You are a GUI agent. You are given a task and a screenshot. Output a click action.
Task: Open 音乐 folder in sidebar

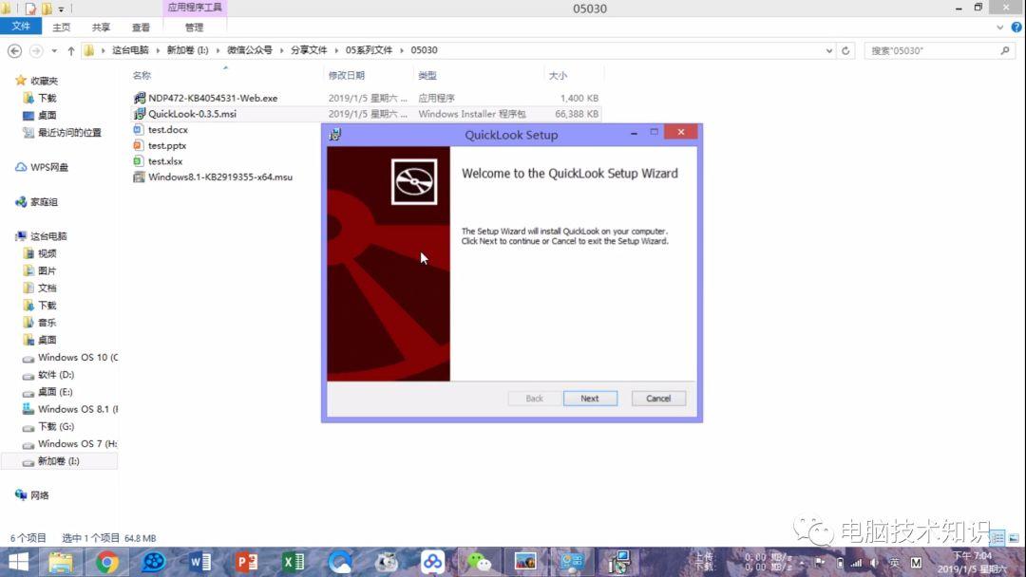click(47, 323)
